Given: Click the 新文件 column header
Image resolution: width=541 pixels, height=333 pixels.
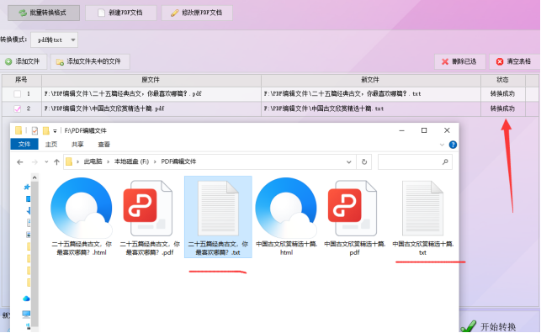Looking at the screenshot, I should [x=370, y=80].
